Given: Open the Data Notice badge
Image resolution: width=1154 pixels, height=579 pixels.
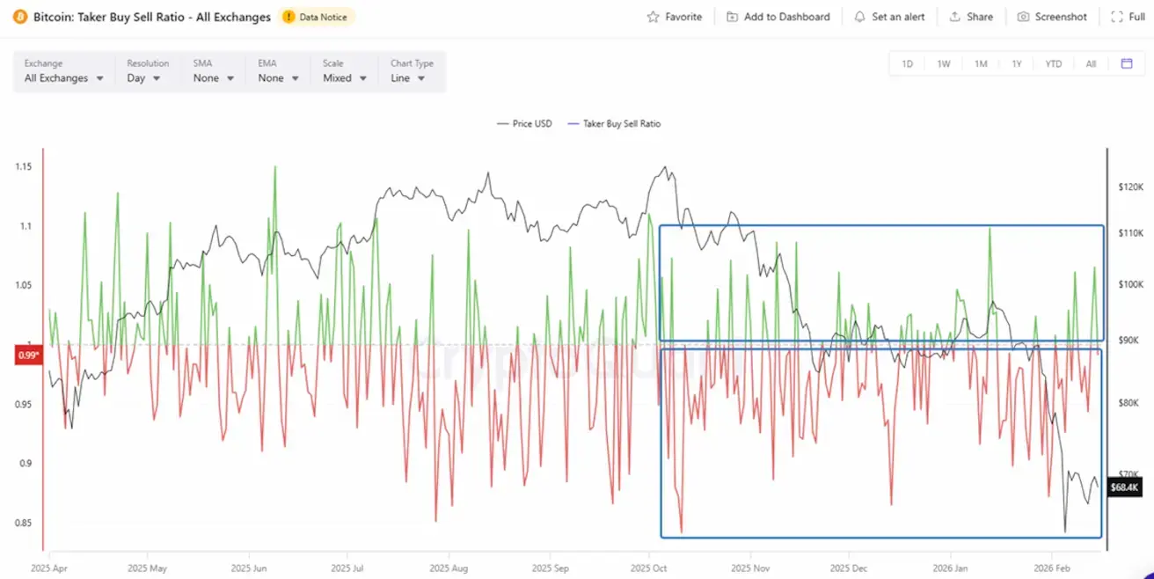Looking at the screenshot, I should (x=317, y=17).
